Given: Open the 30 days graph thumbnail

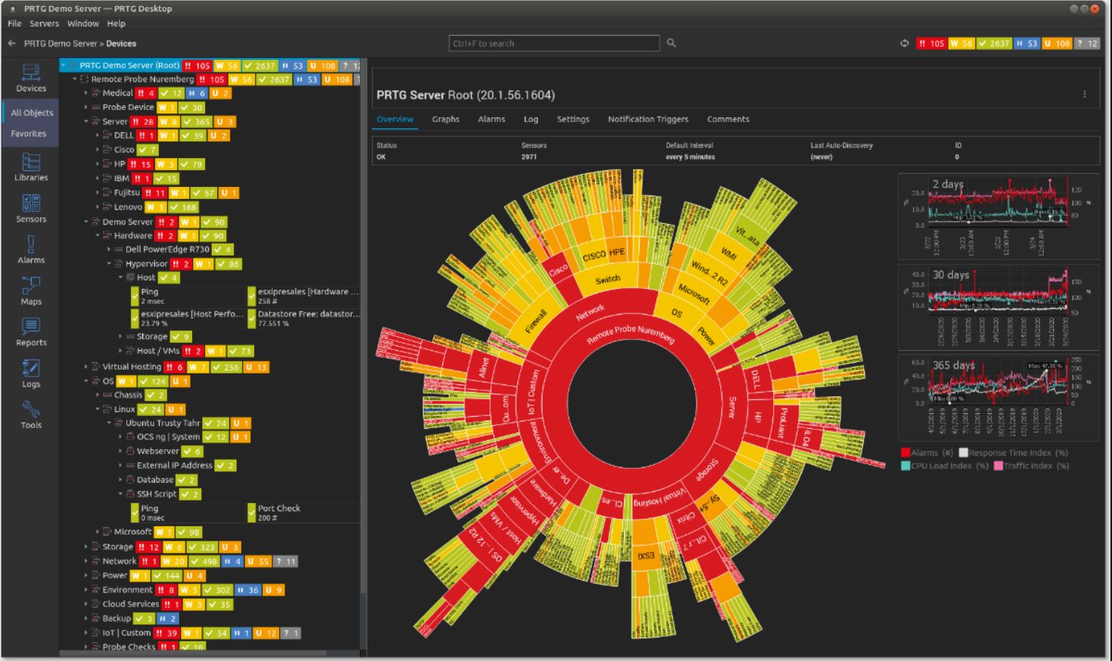Looking at the screenshot, I should pyautogui.click(x=997, y=307).
